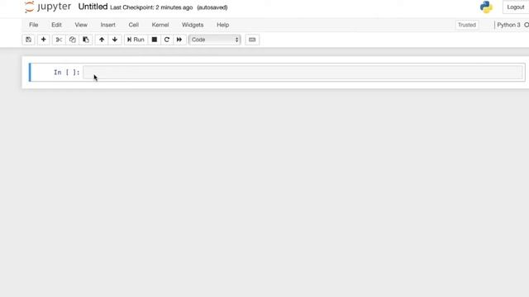Click the Trusted notebook indicator
529x297 pixels.
(x=466, y=25)
